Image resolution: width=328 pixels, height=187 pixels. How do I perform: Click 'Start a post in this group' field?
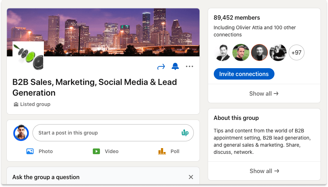[x=107, y=133]
